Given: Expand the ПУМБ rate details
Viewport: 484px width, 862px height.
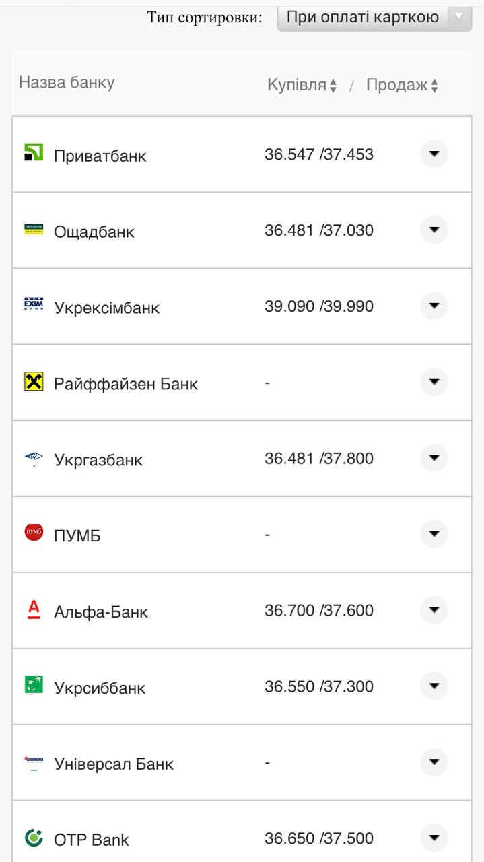Looking at the screenshot, I should coord(434,534).
